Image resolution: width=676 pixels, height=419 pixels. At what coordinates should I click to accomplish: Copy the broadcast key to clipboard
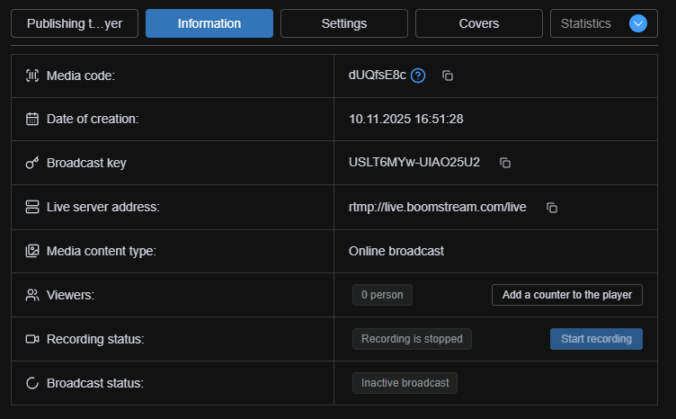tap(505, 163)
